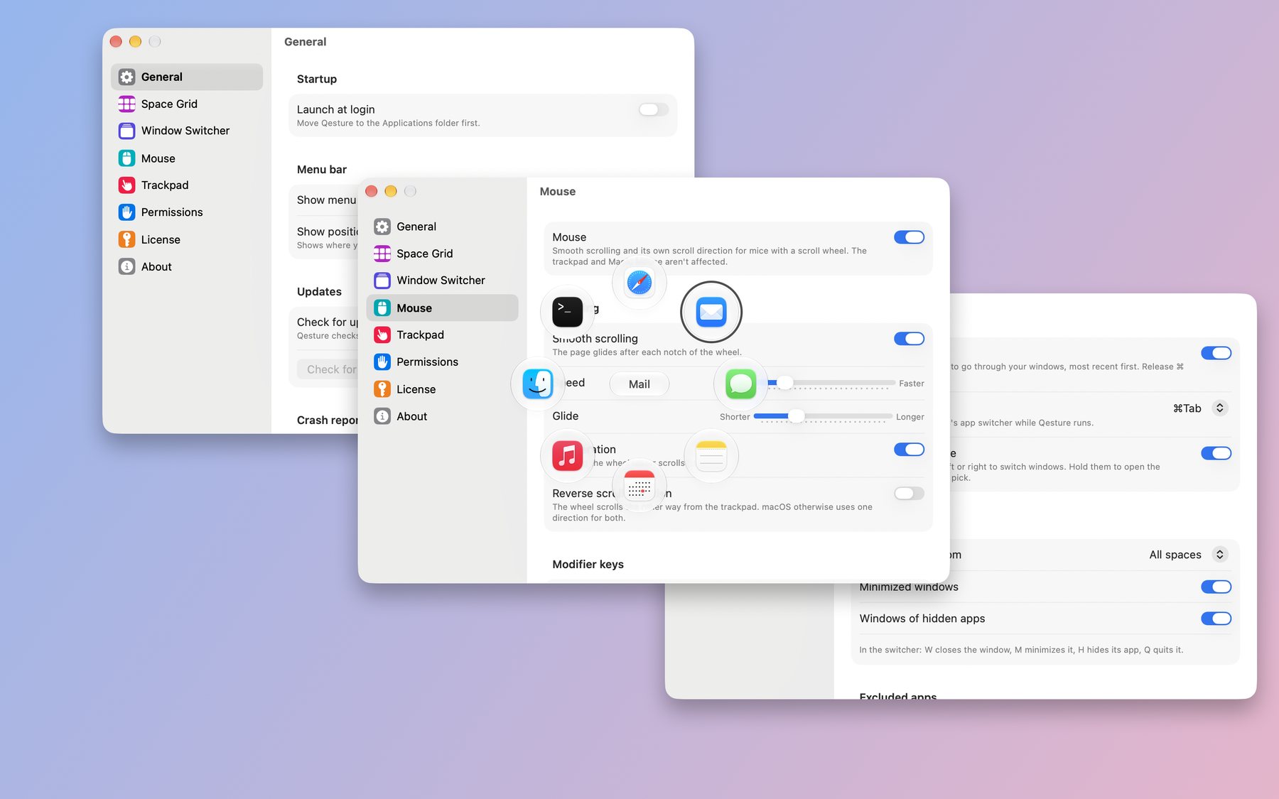Click the Mouse icon in the Mouse window sidebar
The height and width of the screenshot is (799, 1279).
382,308
